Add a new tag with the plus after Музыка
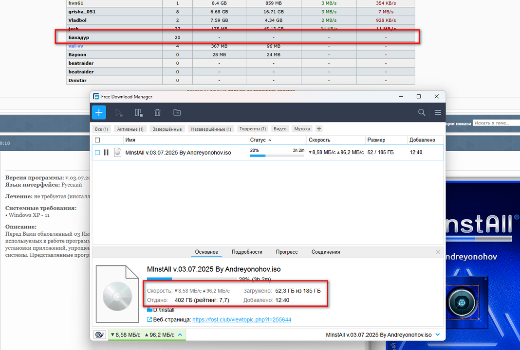 pos(319,129)
